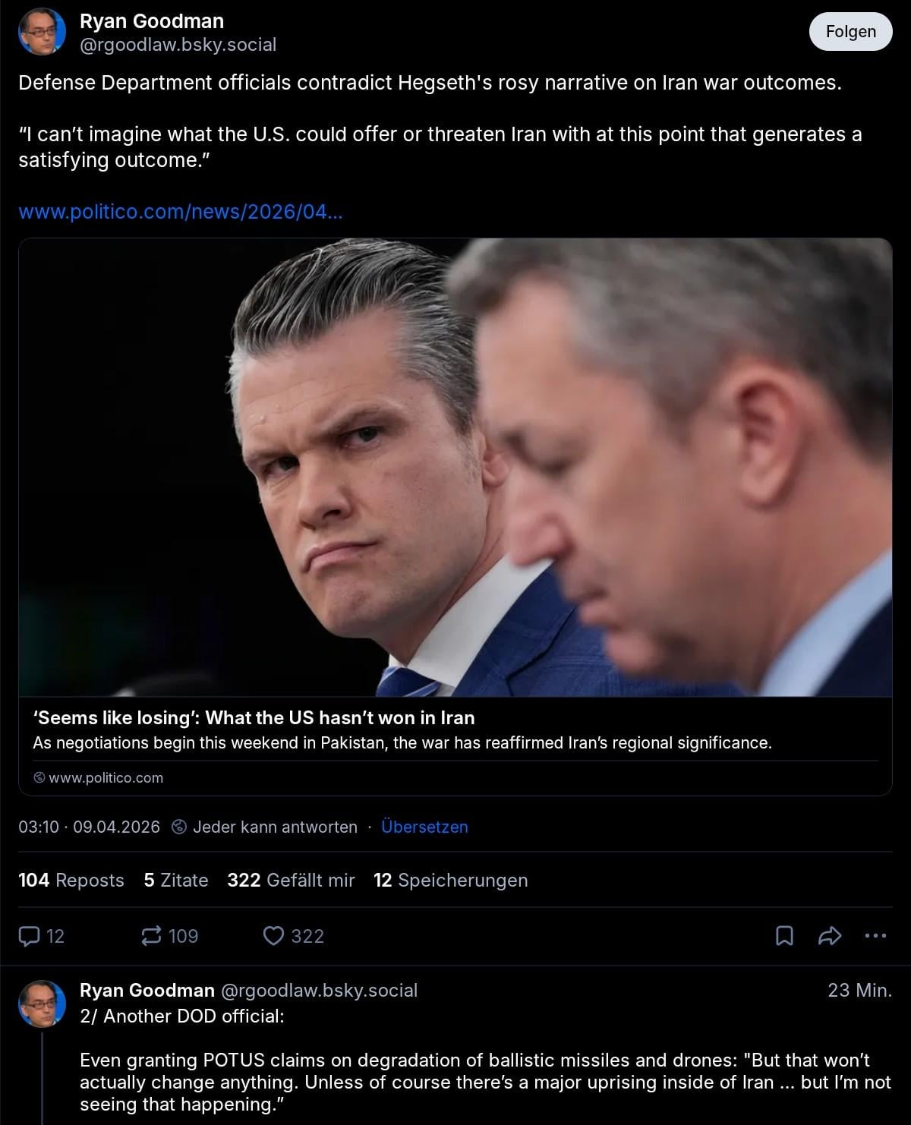The width and height of the screenshot is (911, 1125).
Task: Click the 'Seems like losing' article headline
Action: [254, 717]
